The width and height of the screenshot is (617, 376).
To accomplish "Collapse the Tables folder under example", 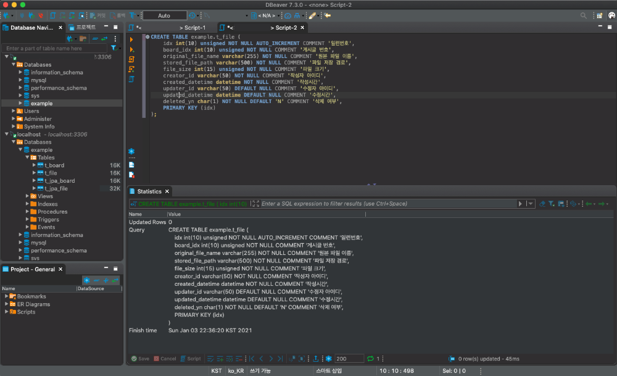I will point(27,157).
